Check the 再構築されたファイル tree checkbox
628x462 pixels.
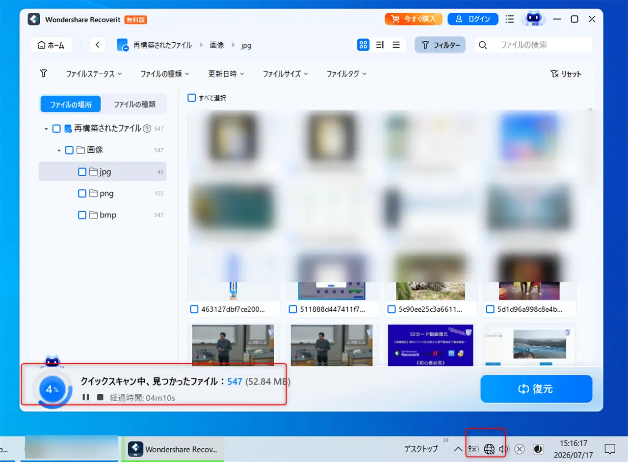tap(56, 129)
